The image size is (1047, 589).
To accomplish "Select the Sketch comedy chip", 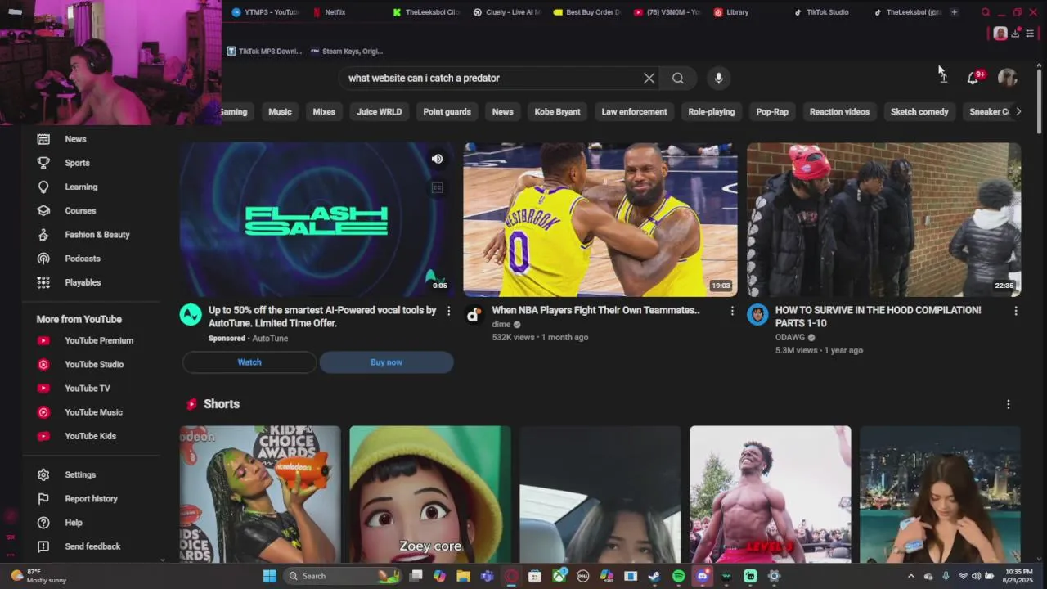I will coord(919,111).
